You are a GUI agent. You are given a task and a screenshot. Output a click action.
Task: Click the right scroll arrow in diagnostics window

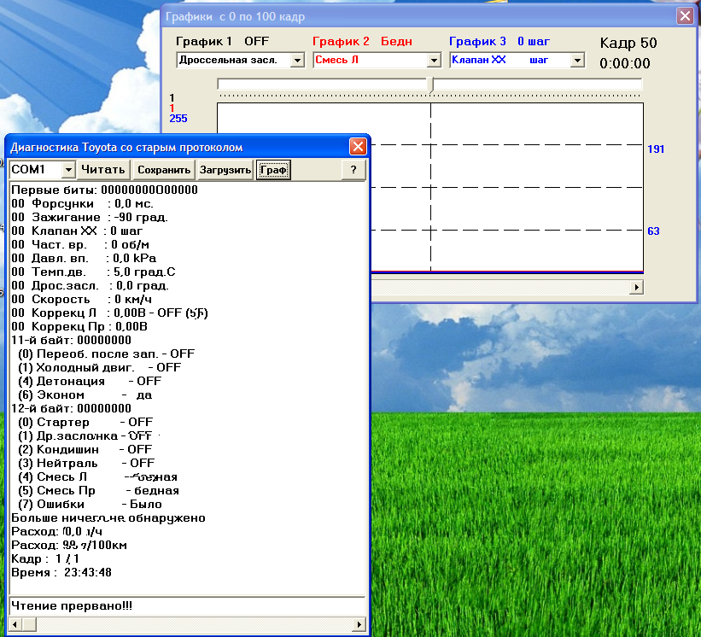tap(359, 624)
